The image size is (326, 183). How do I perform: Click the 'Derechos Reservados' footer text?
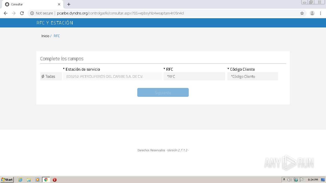click(151, 150)
